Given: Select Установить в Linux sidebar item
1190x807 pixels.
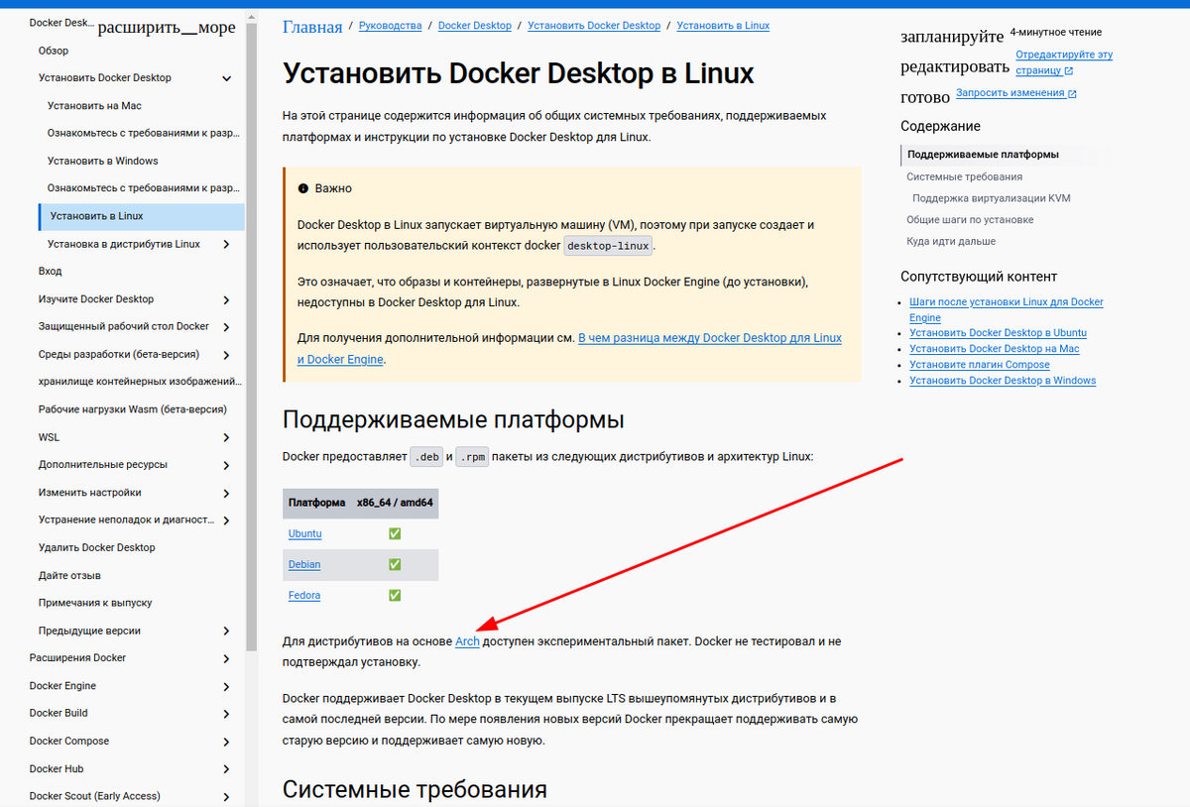Looking at the screenshot, I should click(141, 216).
